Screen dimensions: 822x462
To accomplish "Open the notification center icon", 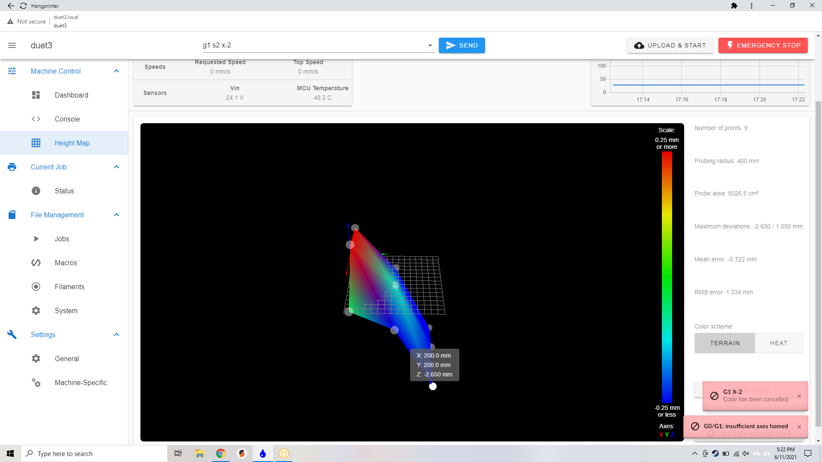I will (808, 453).
